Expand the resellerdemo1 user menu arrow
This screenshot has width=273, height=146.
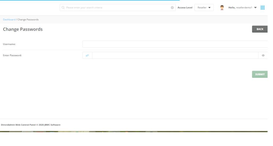click(x=255, y=8)
